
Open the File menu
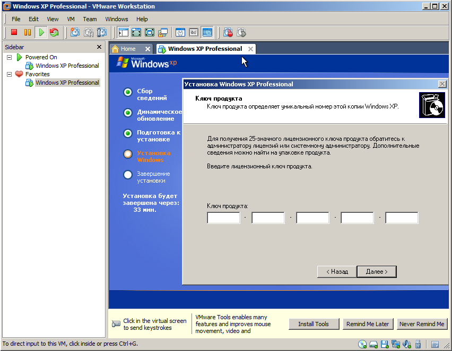click(16, 19)
